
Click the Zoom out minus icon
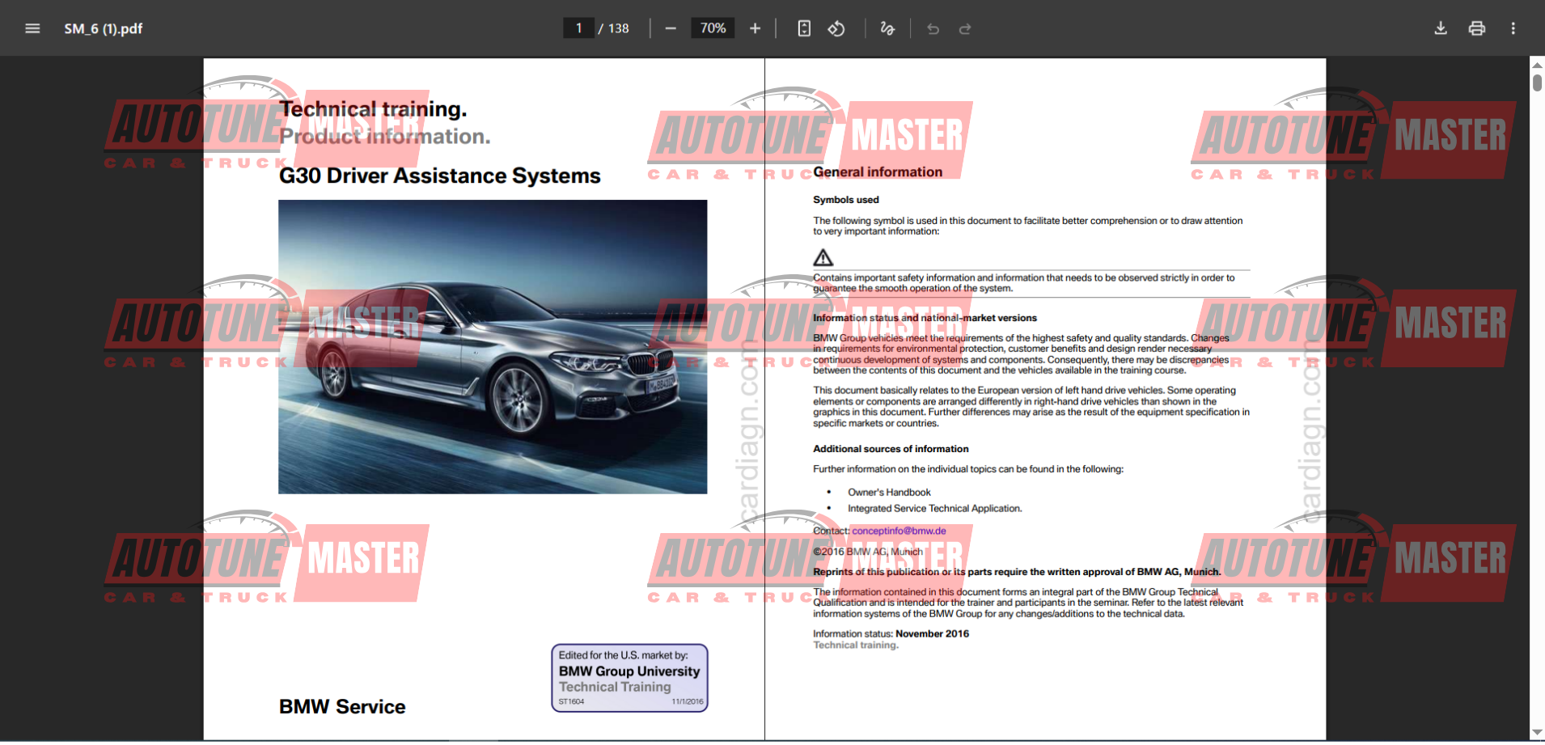click(671, 28)
